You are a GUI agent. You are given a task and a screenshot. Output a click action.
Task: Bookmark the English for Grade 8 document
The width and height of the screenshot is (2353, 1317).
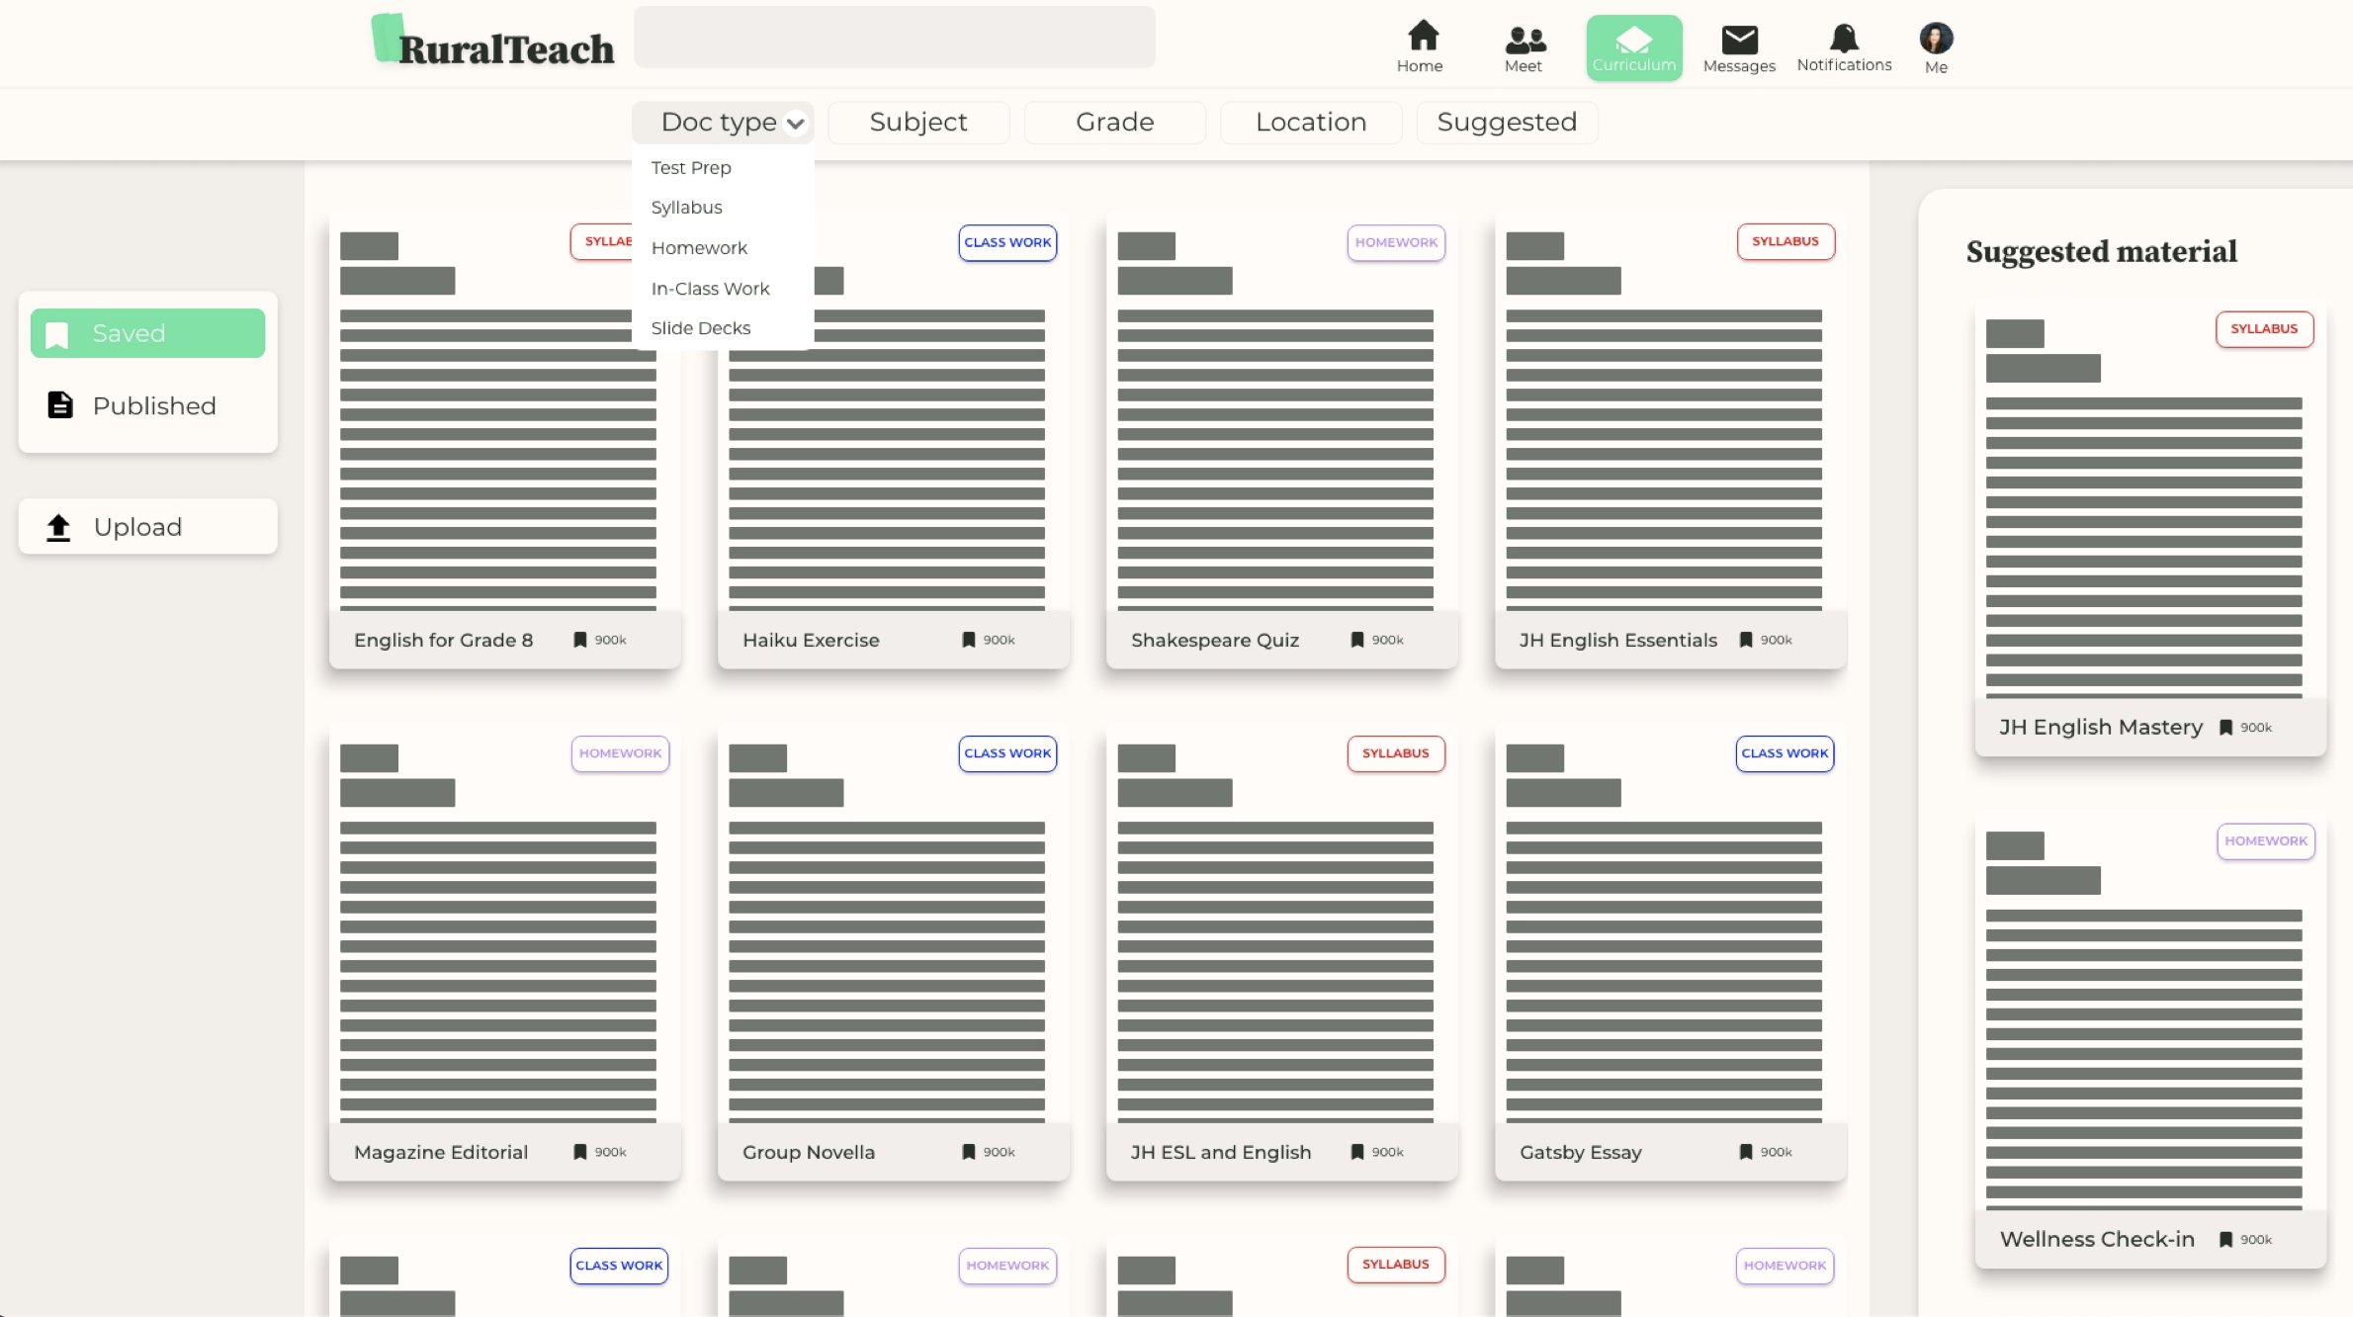pyautogui.click(x=580, y=640)
